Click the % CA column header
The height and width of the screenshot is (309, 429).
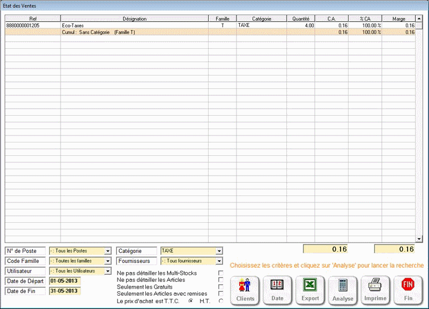[365, 19]
